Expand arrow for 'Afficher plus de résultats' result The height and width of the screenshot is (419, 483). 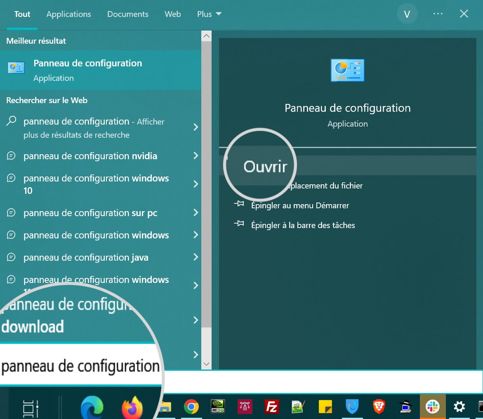[x=196, y=127]
